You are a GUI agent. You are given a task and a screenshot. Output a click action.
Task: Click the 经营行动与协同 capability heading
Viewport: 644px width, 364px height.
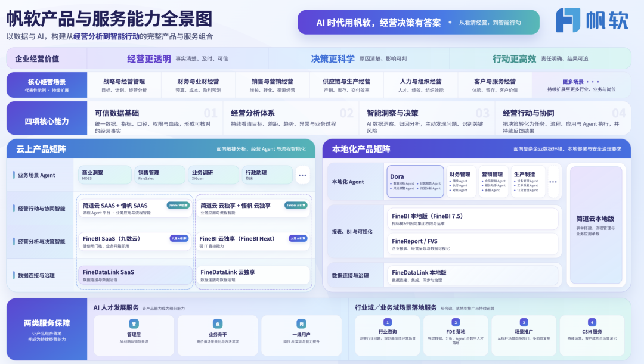pyautogui.click(x=528, y=113)
